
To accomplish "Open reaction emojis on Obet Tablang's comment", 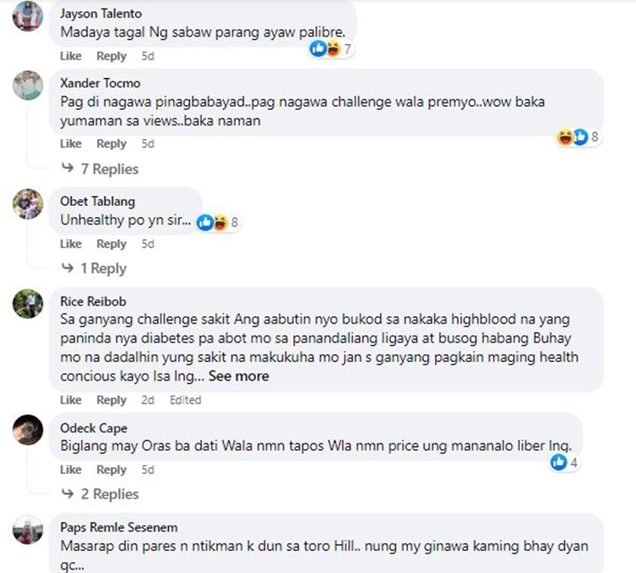I will click(x=217, y=222).
